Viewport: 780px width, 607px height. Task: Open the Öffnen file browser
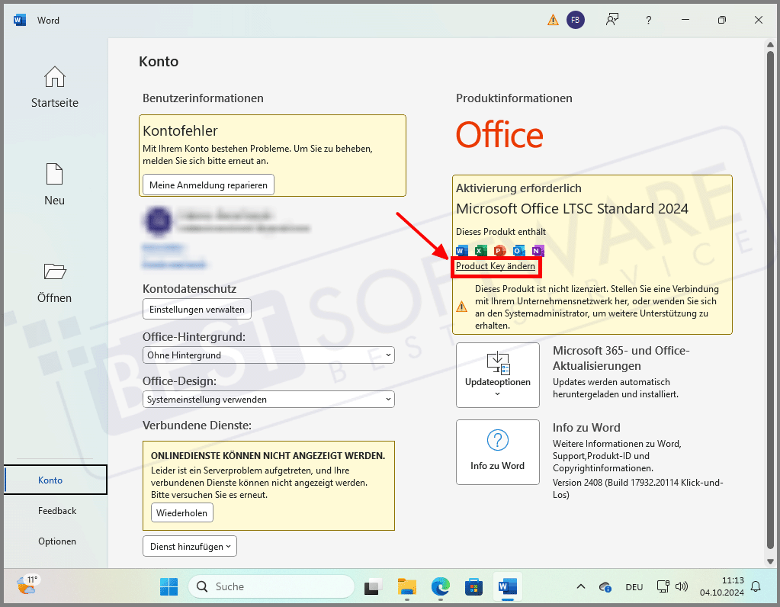pos(55,283)
